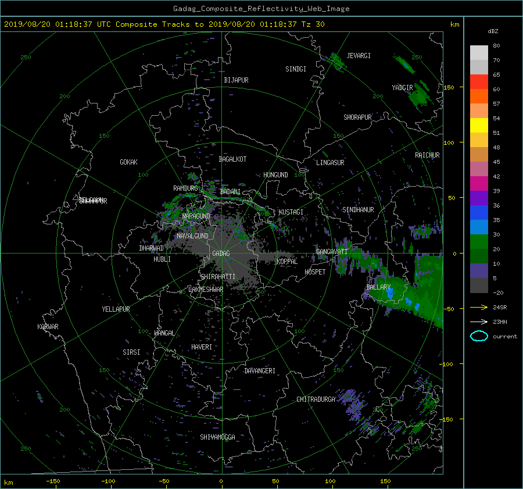Screen dimensions: 523x489
Task: Click the yellow 24SR track arrow
Action: (x=479, y=307)
